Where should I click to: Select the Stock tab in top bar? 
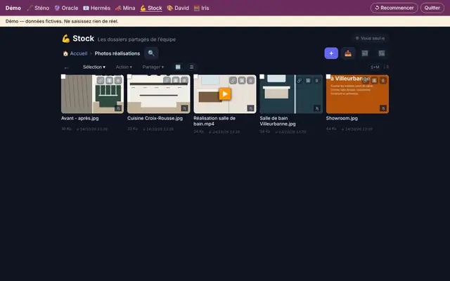tap(151, 8)
